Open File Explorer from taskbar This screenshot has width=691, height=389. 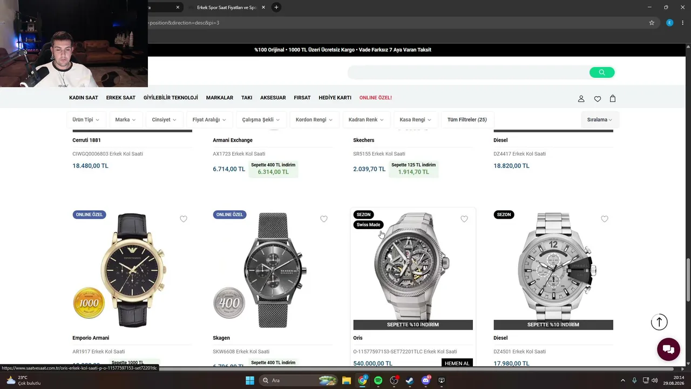[347, 380]
